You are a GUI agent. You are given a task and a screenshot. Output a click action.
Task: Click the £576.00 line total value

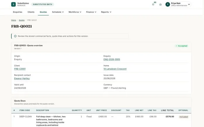(x=170, y=117)
